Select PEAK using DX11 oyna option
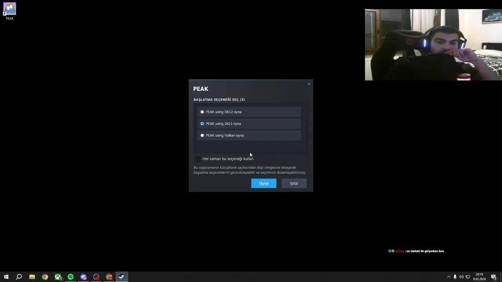 [x=249, y=124]
